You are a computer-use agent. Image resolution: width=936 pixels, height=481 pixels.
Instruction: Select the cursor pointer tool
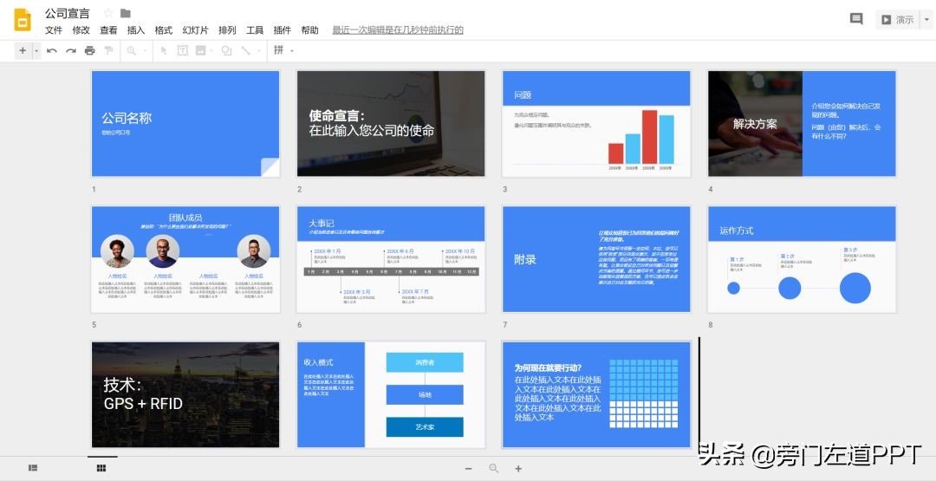click(164, 51)
